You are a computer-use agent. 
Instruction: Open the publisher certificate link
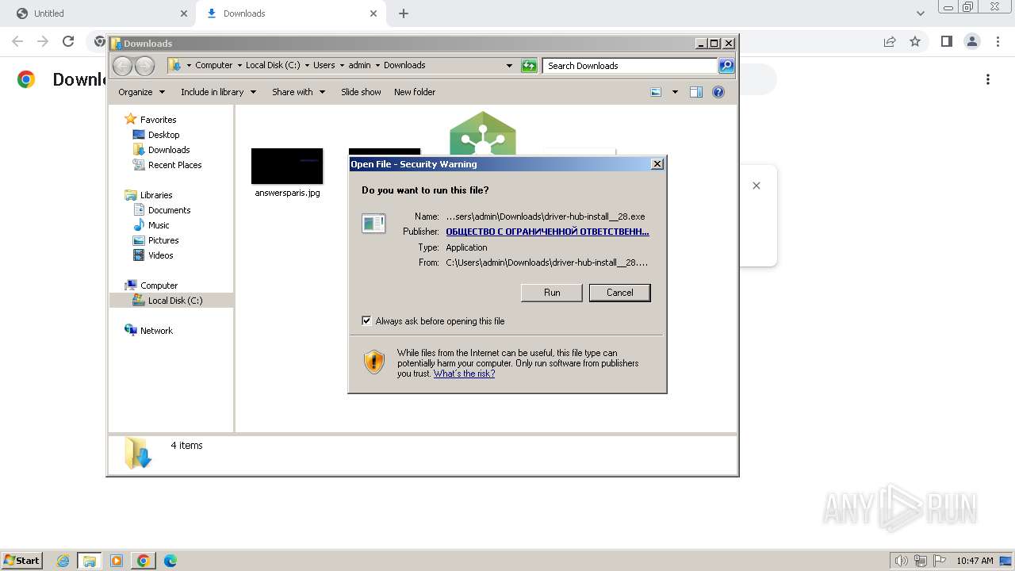click(547, 232)
